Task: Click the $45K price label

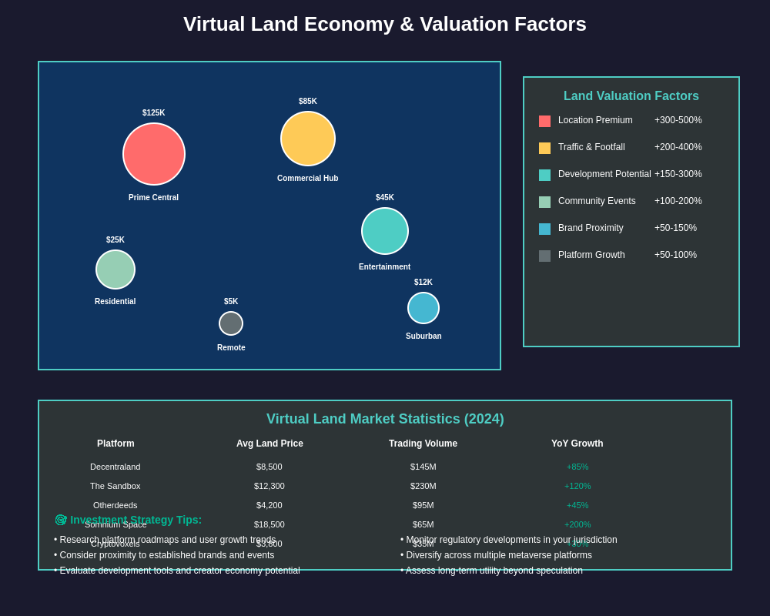Action: point(385,197)
